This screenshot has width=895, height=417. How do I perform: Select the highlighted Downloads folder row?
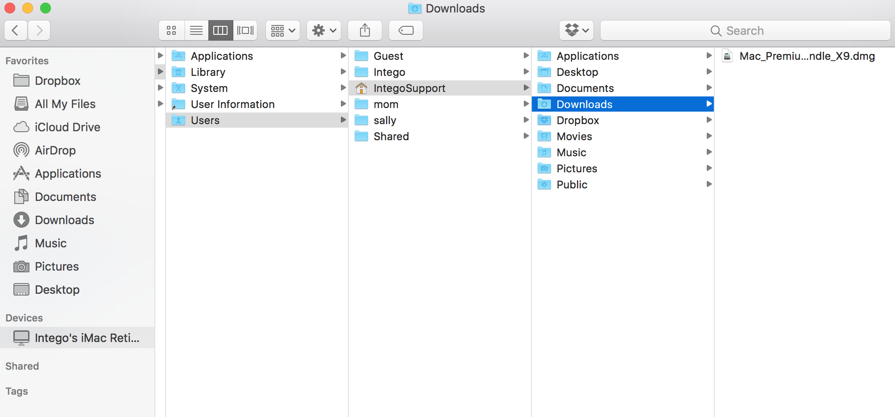point(623,104)
